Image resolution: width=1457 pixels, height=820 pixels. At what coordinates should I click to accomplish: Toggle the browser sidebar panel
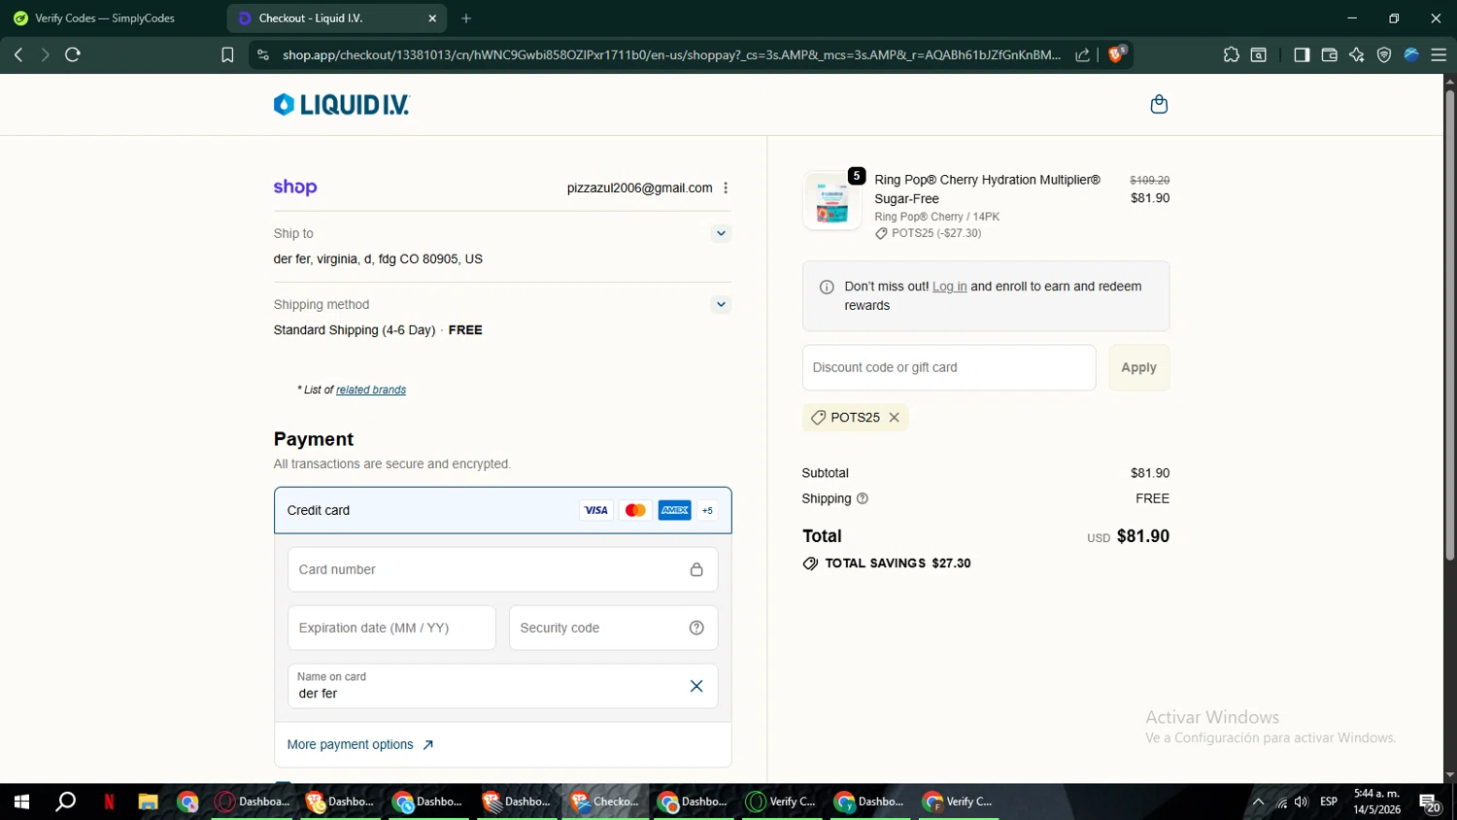tap(1302, 54)
